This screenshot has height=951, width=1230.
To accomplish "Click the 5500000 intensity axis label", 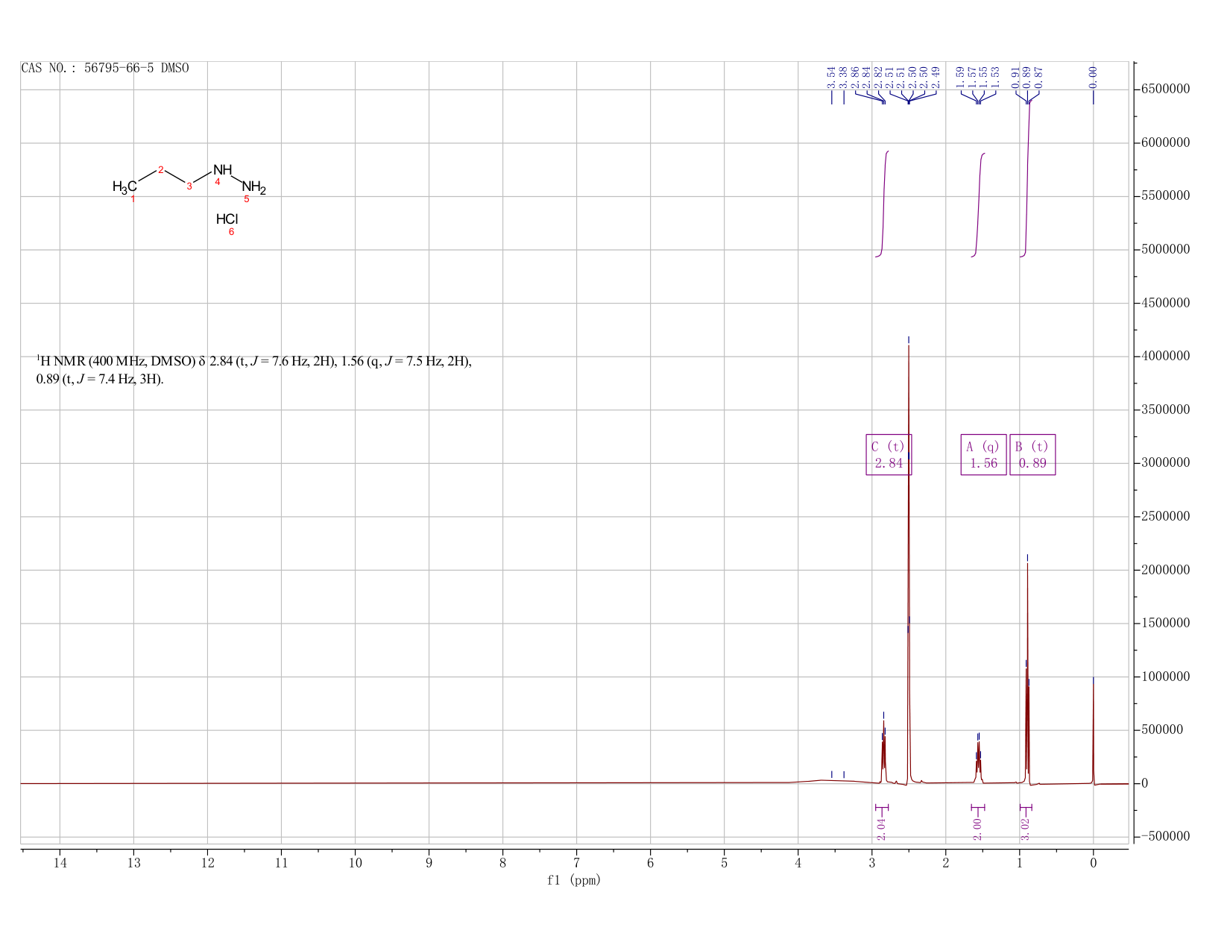I will [1164, 196].
